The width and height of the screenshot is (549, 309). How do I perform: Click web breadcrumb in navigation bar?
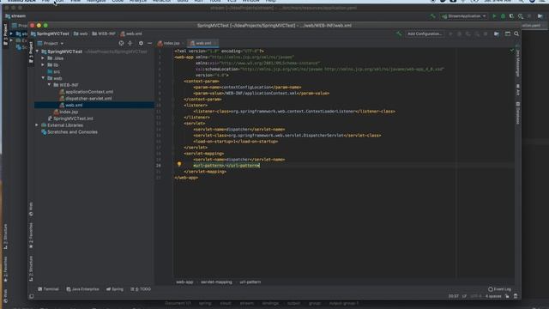click(81, 33)
